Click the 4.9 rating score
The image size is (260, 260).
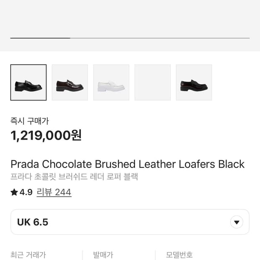pos(26,192)
